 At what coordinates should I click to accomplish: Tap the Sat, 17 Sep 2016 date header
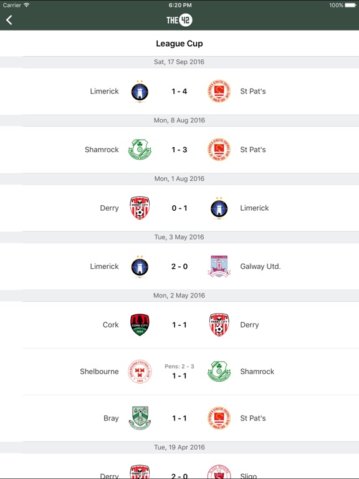179,62
